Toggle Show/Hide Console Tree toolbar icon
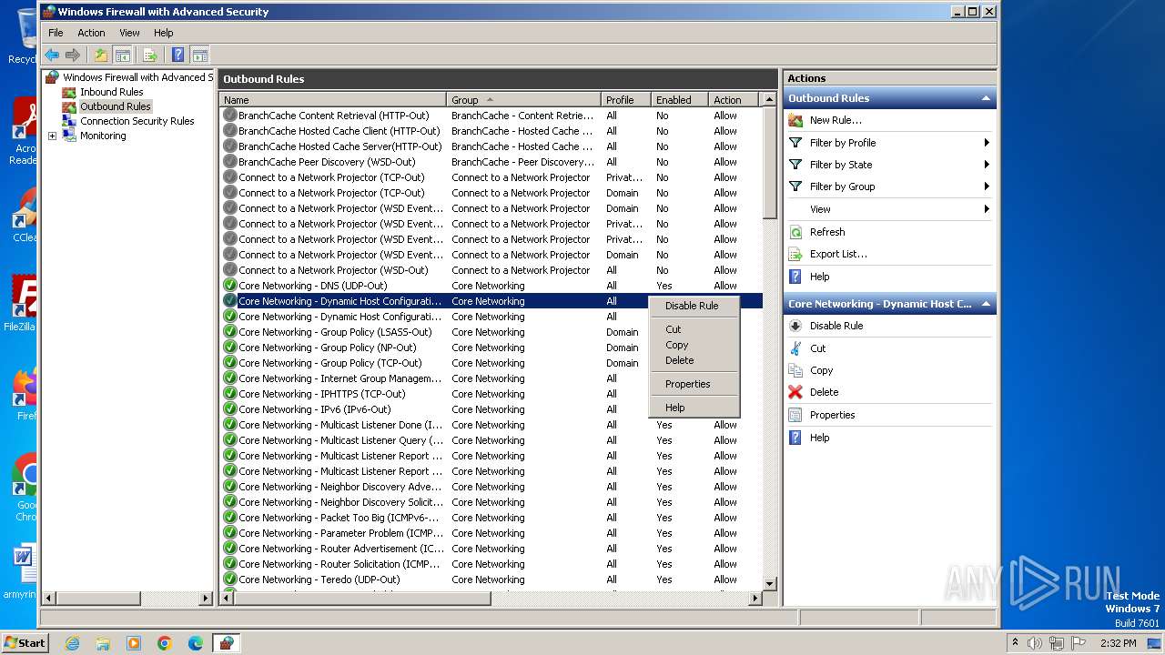The width and height of the screenshot is (1165, 655). (x=122, y=55)
